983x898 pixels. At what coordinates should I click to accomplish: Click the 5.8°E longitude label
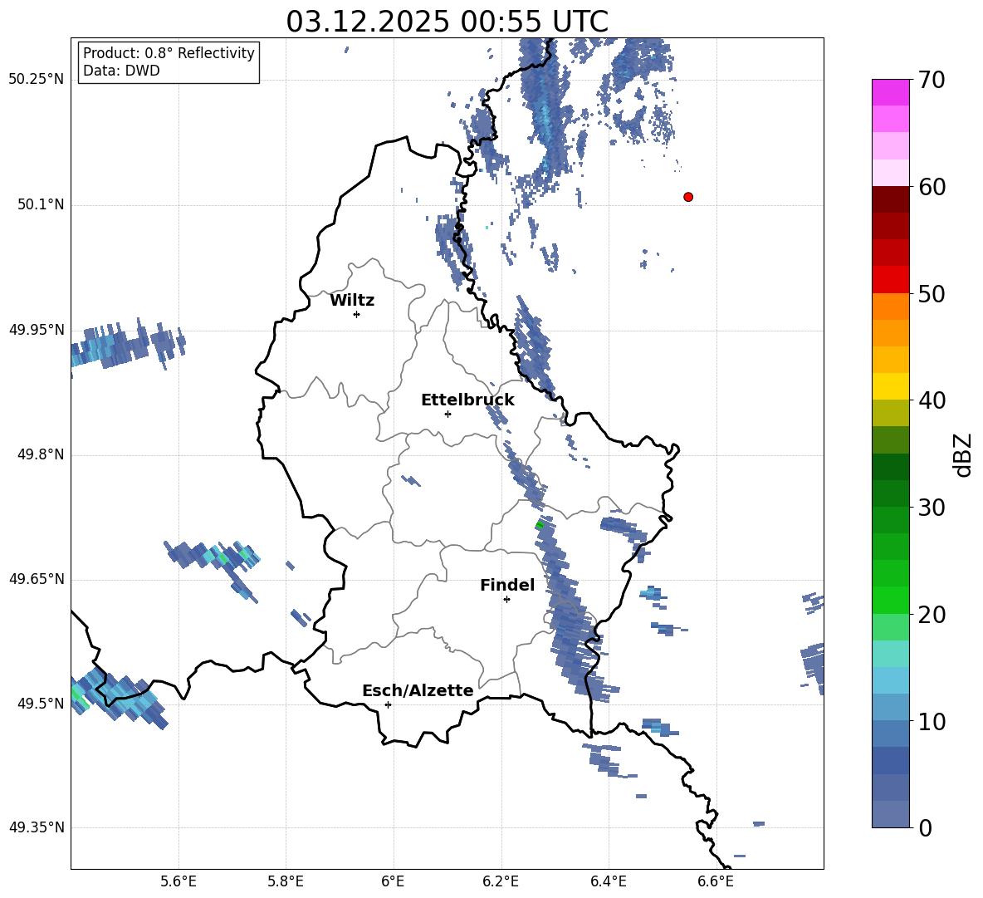286,881
